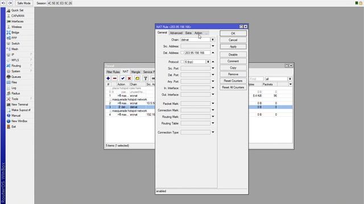This screenshot has height=204, width=364.
Task: Expand the IP submenu
Action: coord(13,55)
